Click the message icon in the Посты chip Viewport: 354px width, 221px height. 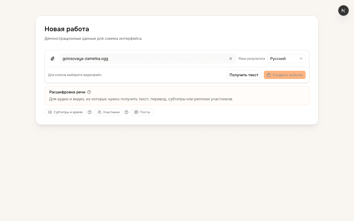136,112
